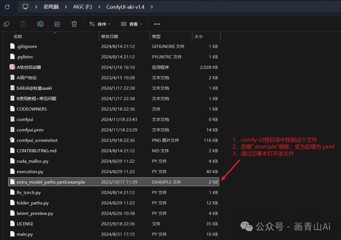This screenshot has width=341, height=240.
Task: Click the CONTRIBUTING.md file icon
Action: (12, 150)
